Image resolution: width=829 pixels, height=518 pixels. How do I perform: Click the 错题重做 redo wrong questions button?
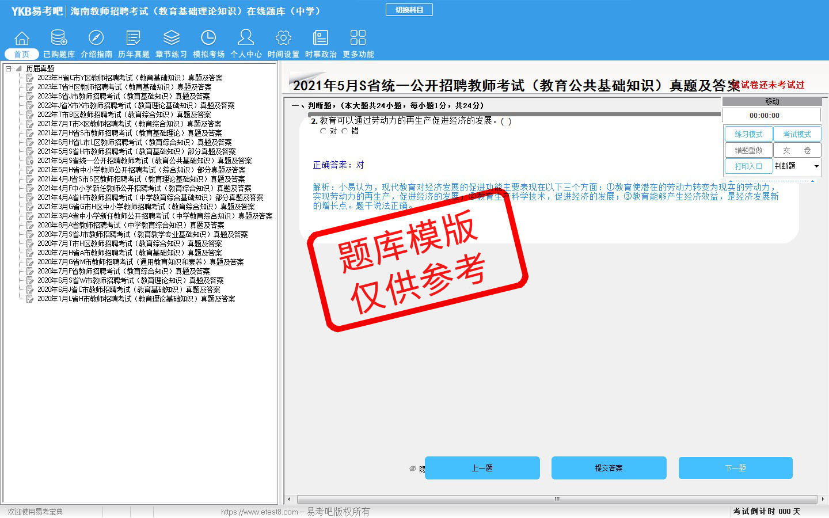coord(748,150)
